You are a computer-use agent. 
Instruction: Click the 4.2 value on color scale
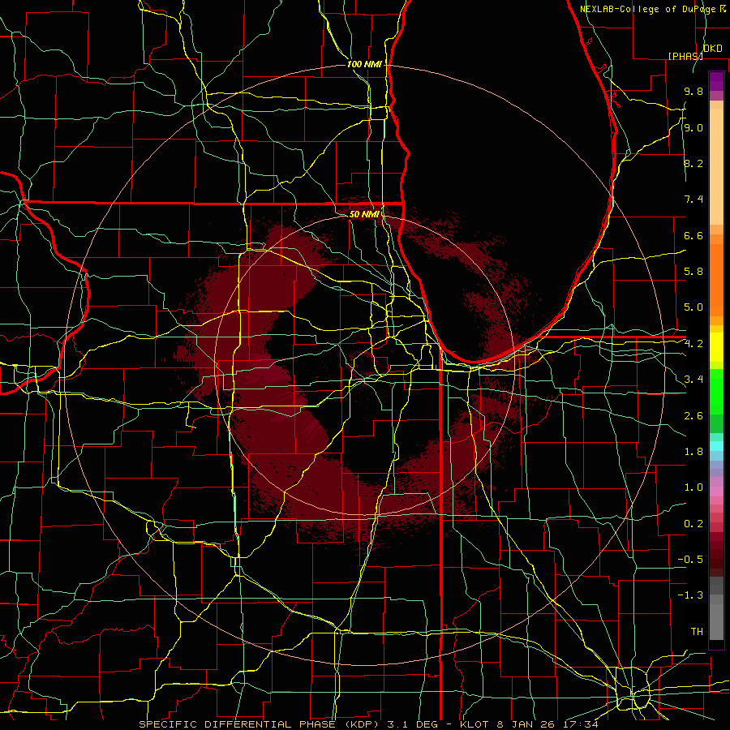[693, 344]
